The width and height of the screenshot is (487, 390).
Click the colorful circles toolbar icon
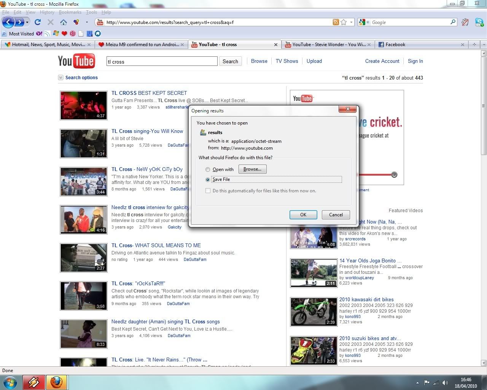76,22
